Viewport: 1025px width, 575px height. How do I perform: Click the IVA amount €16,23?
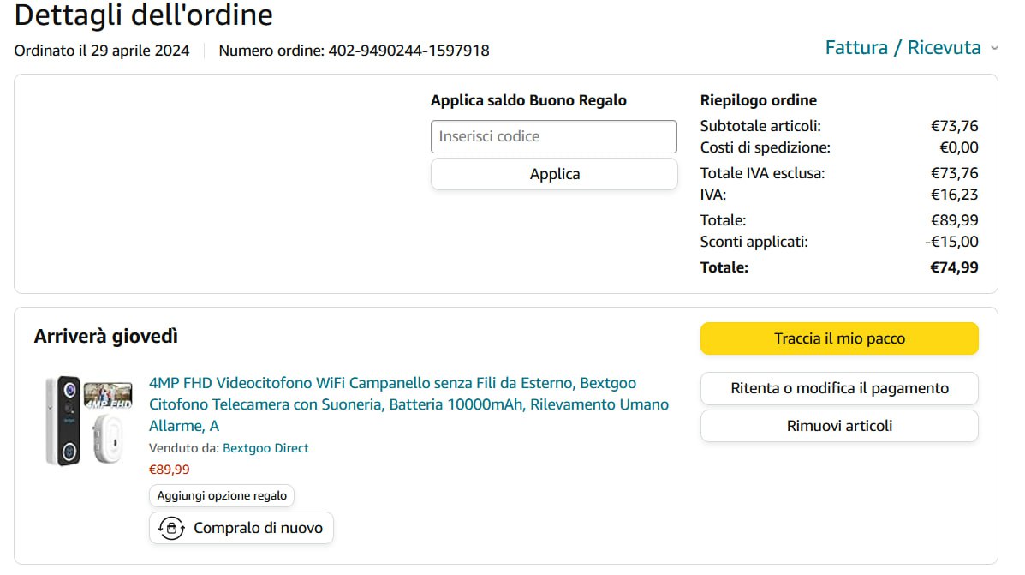point(954,195)
